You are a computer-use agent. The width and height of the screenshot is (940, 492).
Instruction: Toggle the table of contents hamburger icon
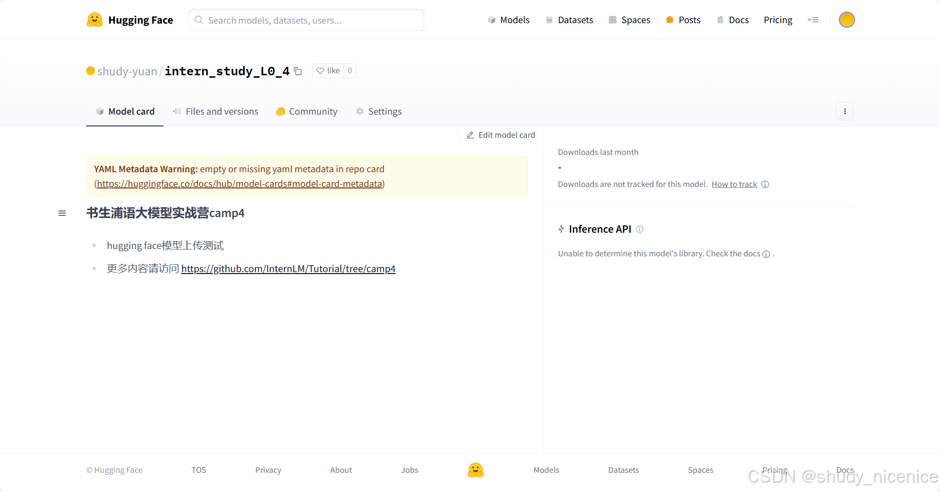coord(62,213)
